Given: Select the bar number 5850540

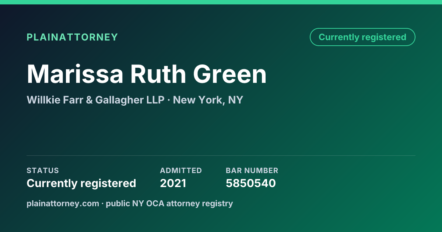Looking at the screenshot, I should pos(251,183).
